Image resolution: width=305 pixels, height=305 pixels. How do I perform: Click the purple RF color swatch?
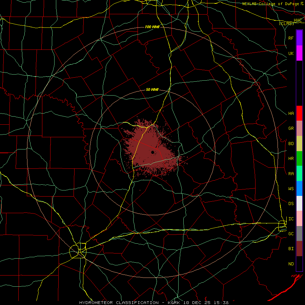(x=299, y=38)
